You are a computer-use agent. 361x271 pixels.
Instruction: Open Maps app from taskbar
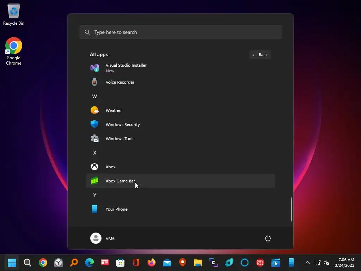(183, 263)
